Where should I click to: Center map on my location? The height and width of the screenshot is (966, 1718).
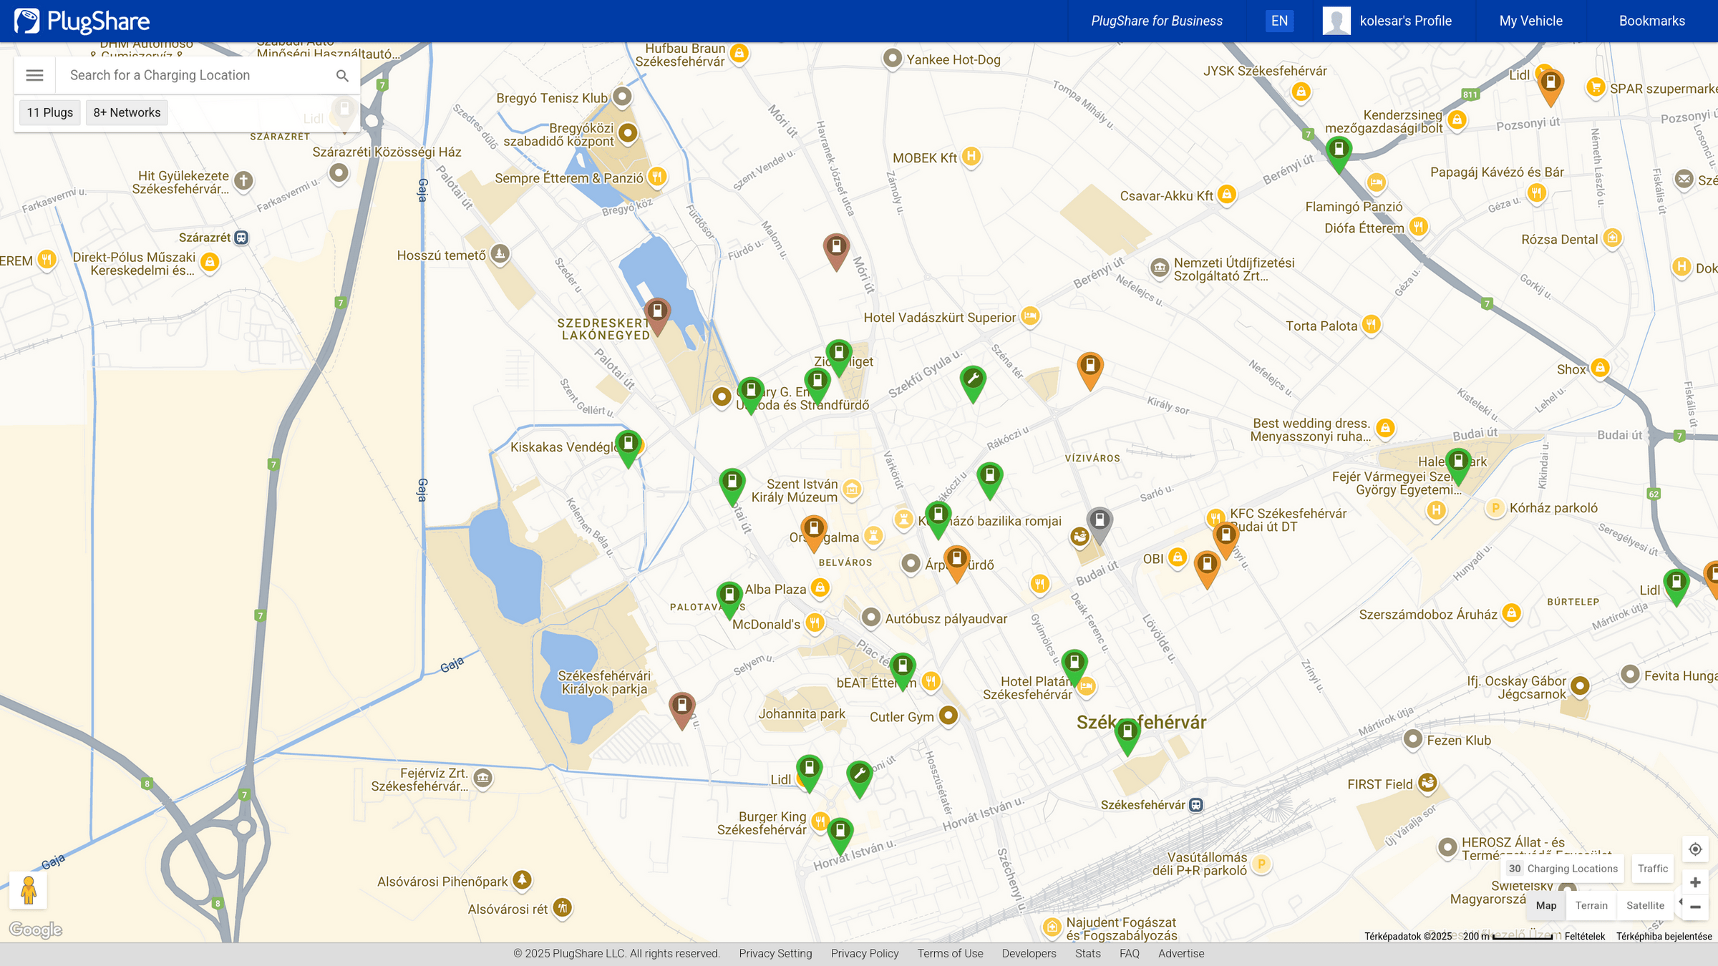[1695, 849]
